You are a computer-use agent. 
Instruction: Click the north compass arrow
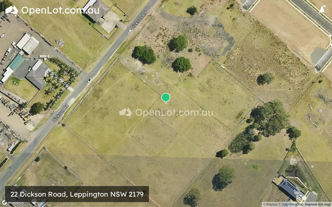click(322, 9)
